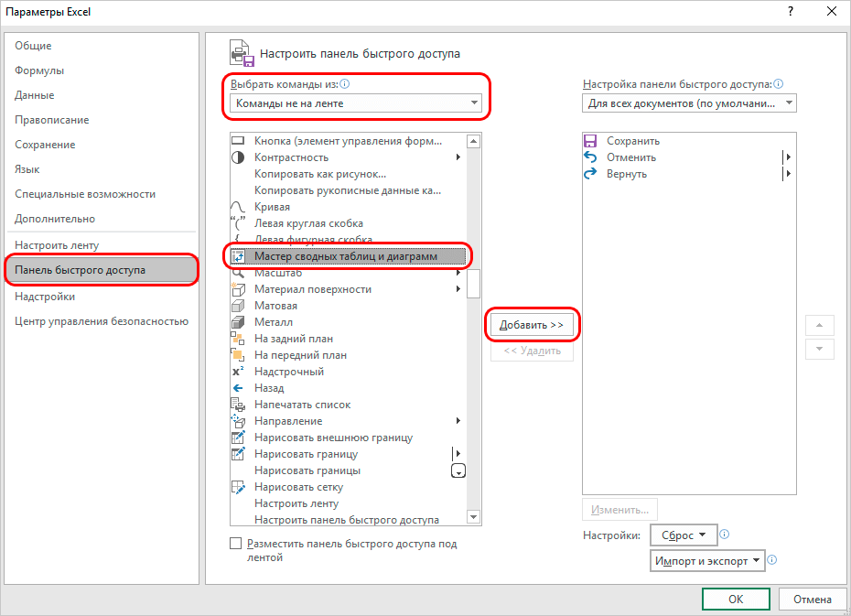Click info icon next to Выбрать команды из
The height and width of the screenshot is (616, 851).
click(345, 84)
